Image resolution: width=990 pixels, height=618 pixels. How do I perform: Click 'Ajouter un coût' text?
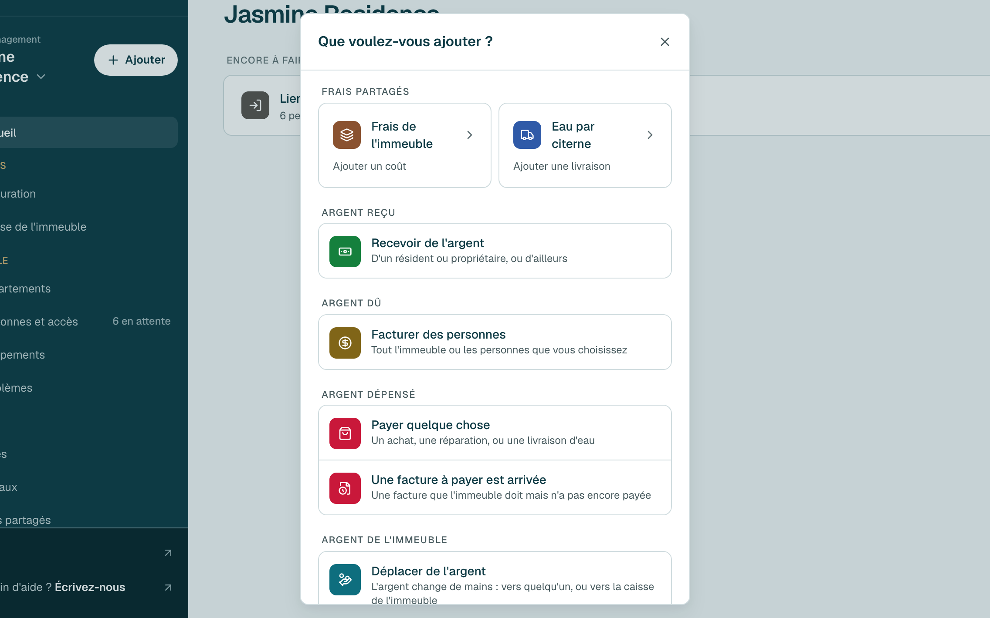point(370,166)
